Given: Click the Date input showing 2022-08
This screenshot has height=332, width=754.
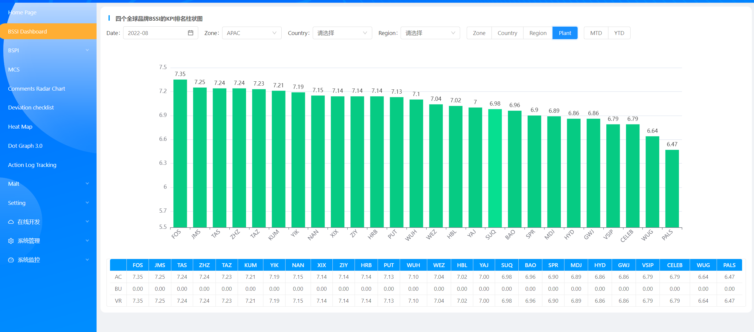Looking at the screenshot, I should tap(161, 33).
